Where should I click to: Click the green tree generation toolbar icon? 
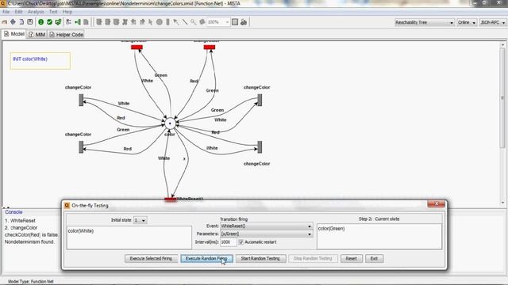click(x=78, y=22)
